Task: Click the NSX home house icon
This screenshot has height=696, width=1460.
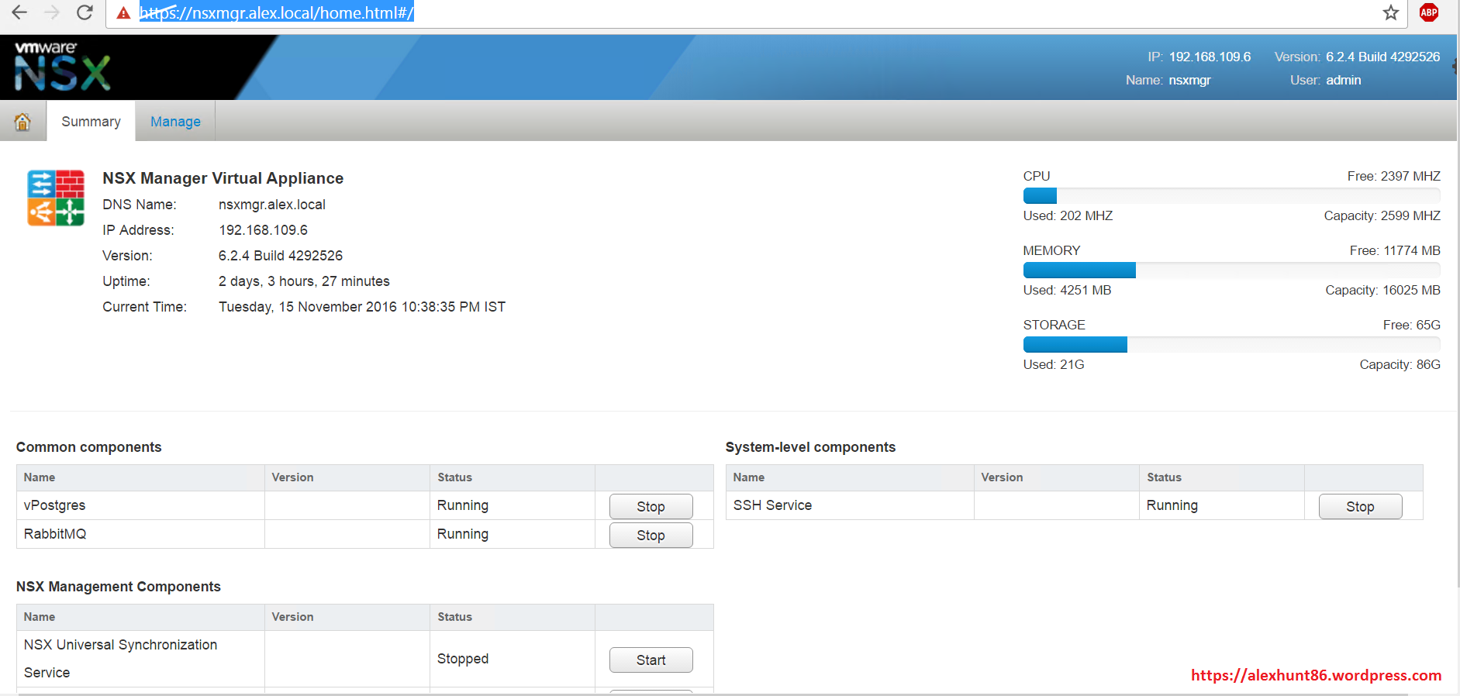Action: tap(22, 122)
